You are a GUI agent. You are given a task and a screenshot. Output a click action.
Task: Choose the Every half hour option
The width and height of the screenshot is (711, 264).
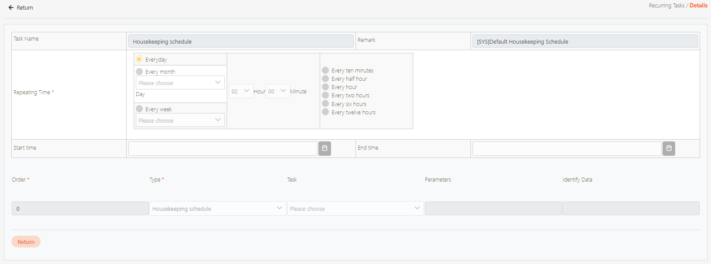tap(325, 79)
